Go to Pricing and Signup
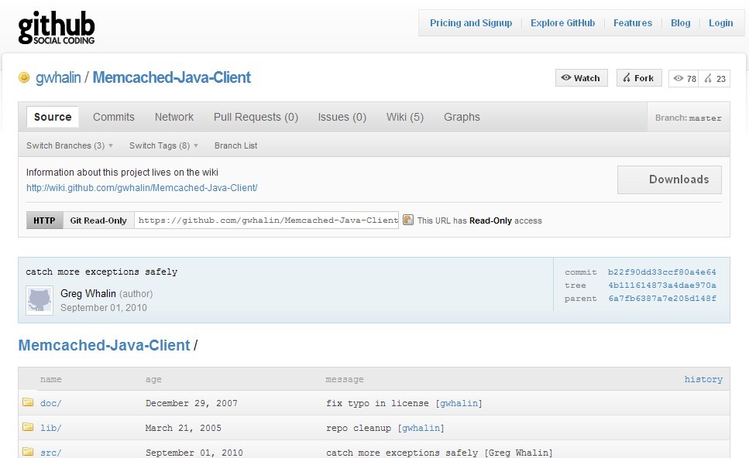 click(471, 23)
